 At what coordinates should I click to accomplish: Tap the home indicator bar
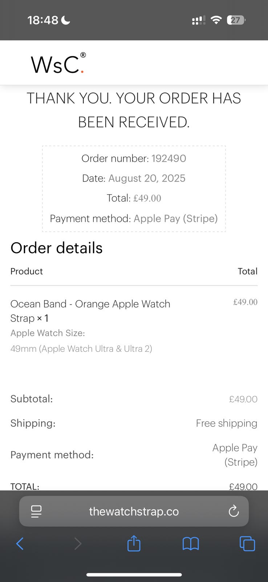[134, 575]
